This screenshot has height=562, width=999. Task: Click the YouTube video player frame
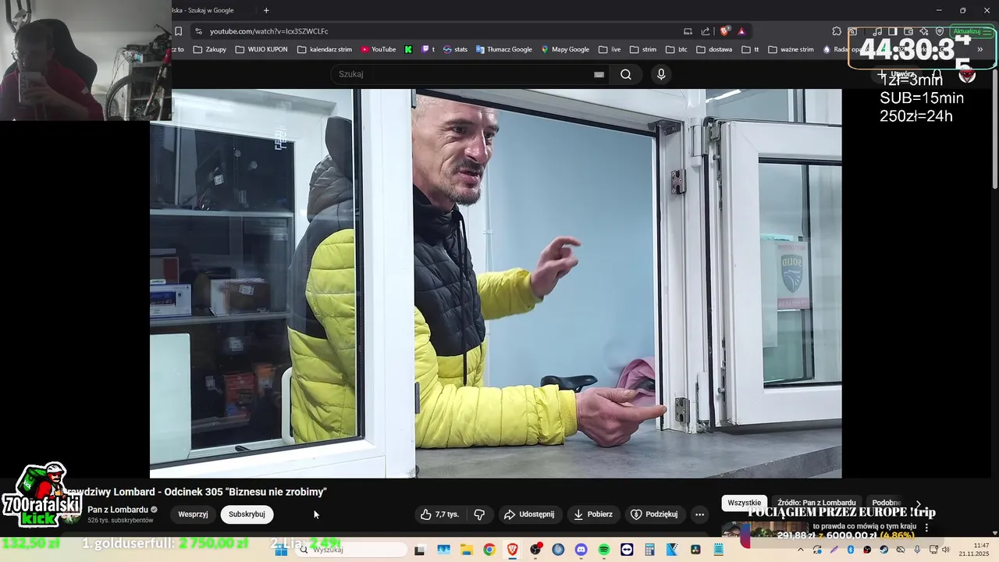click(x=496, y=283)
